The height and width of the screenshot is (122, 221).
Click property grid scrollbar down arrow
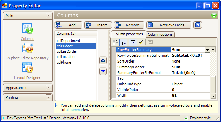[213, 96]
